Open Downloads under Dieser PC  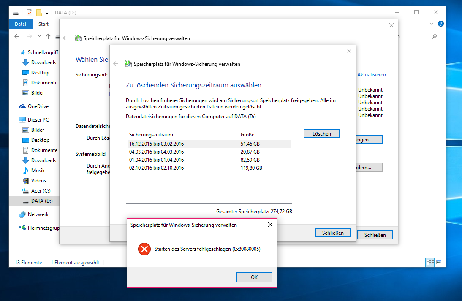[x=39, y=160]
